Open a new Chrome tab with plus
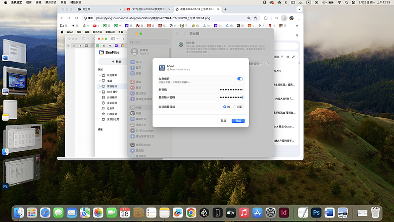The height and width of the screenshot is (222, 394). pos(225,9)
